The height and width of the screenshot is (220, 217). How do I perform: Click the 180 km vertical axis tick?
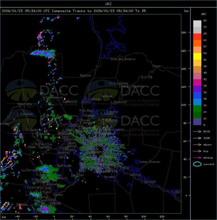coord(184,33)
